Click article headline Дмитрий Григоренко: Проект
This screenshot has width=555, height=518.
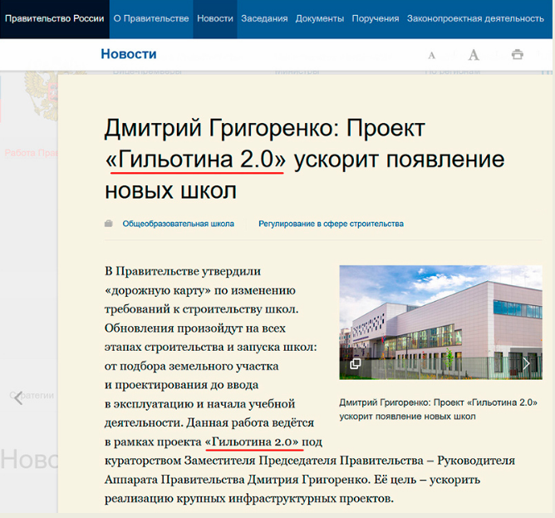point(304,159)
